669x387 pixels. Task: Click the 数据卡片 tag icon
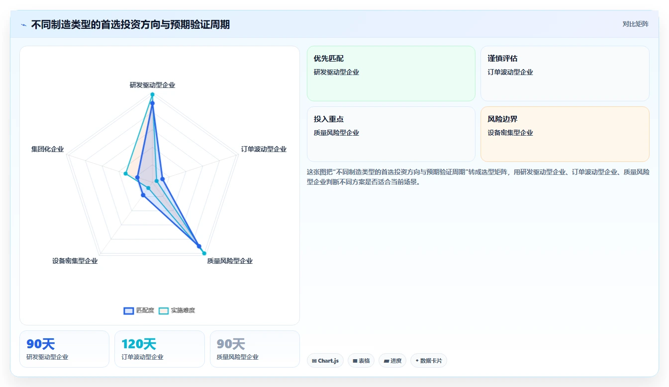(x=417, y=361)
